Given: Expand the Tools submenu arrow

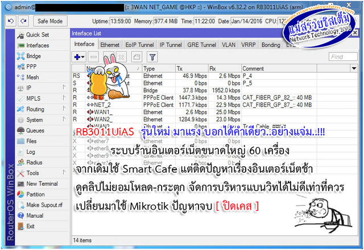Looking at the screenshot, I should (64, 173).
